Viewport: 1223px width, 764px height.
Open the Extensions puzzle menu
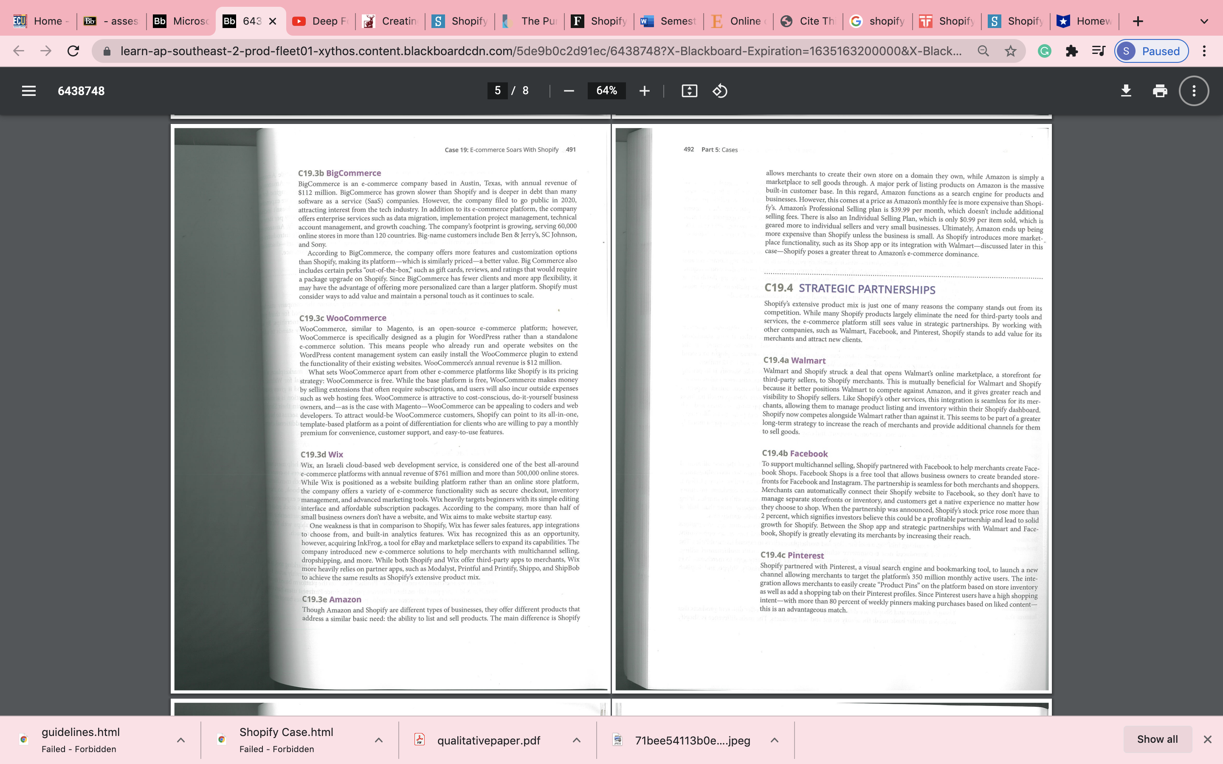coord(1071,51)
